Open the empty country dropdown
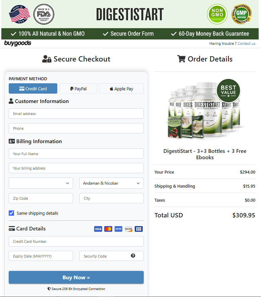Viewport: 261px width, 297px height. 41,183
